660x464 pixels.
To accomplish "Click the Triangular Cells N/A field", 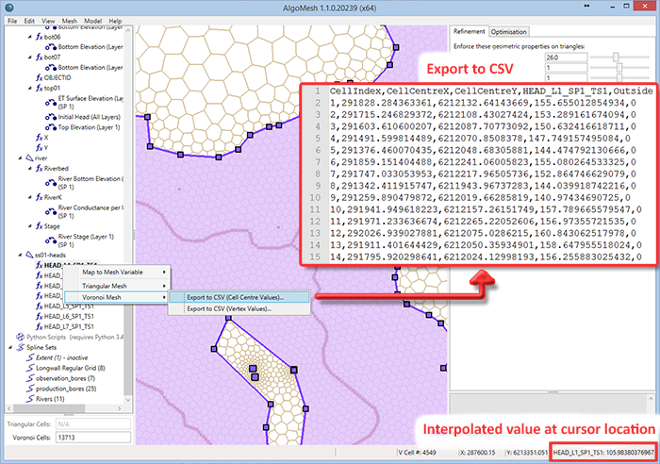I will tap(93, 424).
